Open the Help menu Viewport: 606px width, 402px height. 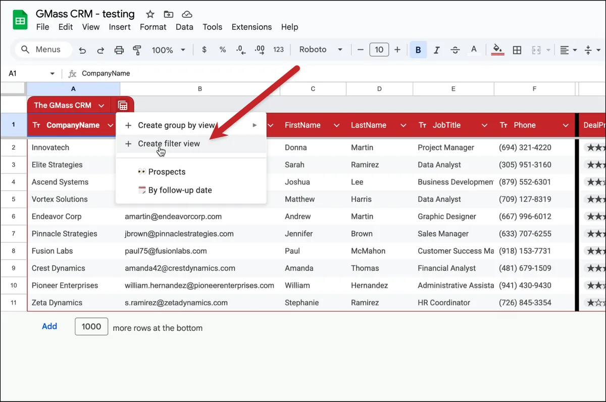290,27
